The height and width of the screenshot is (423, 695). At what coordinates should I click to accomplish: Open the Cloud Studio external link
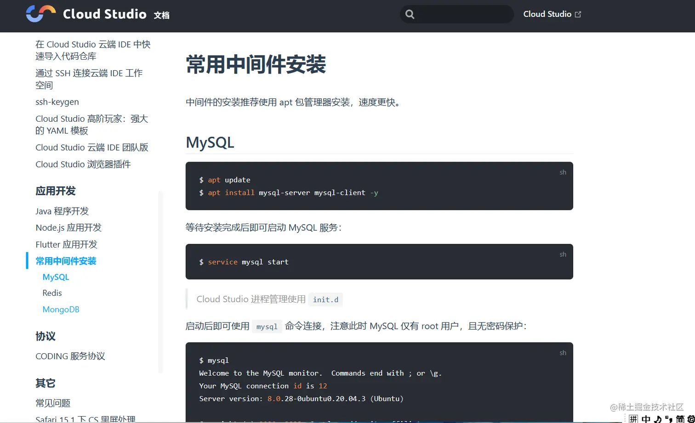(552, 14)
